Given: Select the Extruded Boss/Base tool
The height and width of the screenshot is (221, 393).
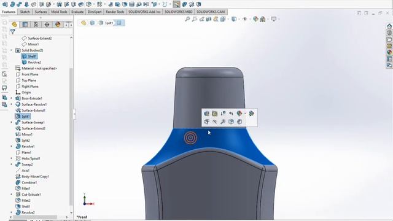Looking at the screenshot, I should coord(5,4).
